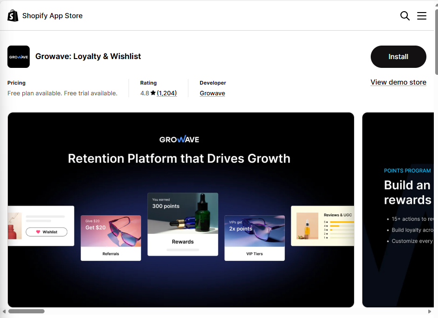Click the Shopify bag logo
Viewport: 438px width, 318px height.
pyautogui.click(x=13, y=15)
